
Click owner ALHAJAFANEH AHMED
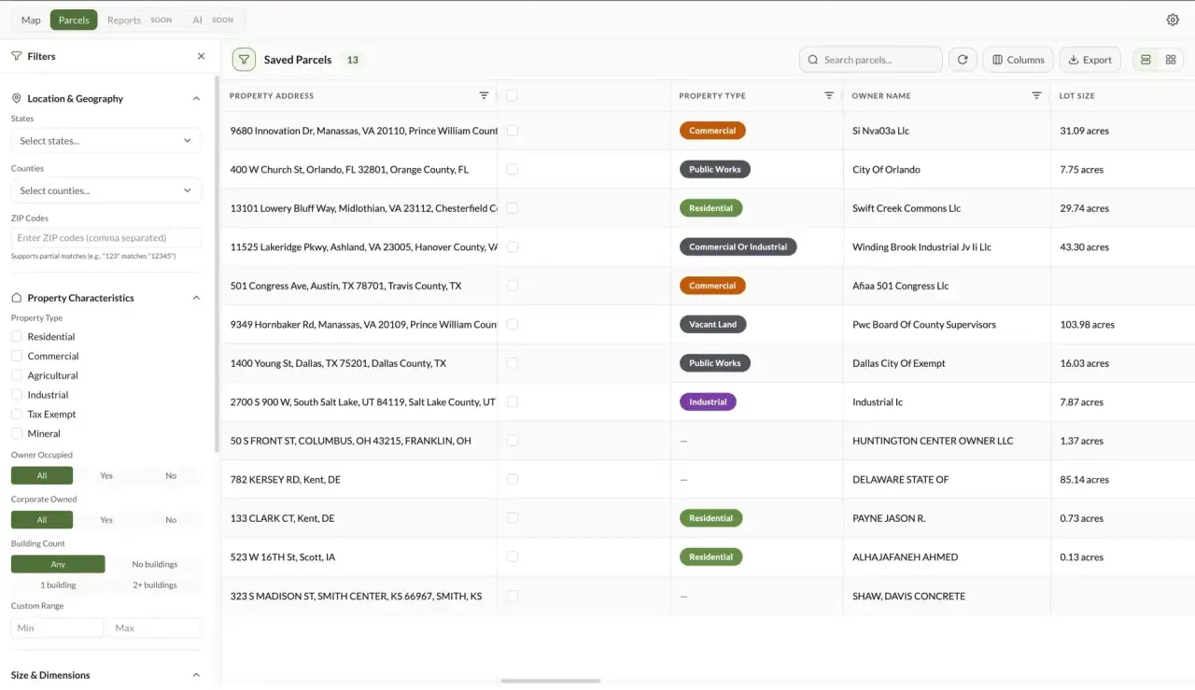905,557
